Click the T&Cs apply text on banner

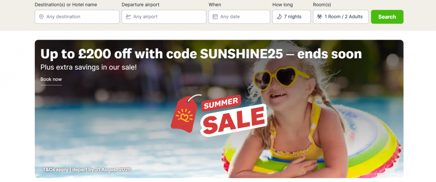coord(55,170)
